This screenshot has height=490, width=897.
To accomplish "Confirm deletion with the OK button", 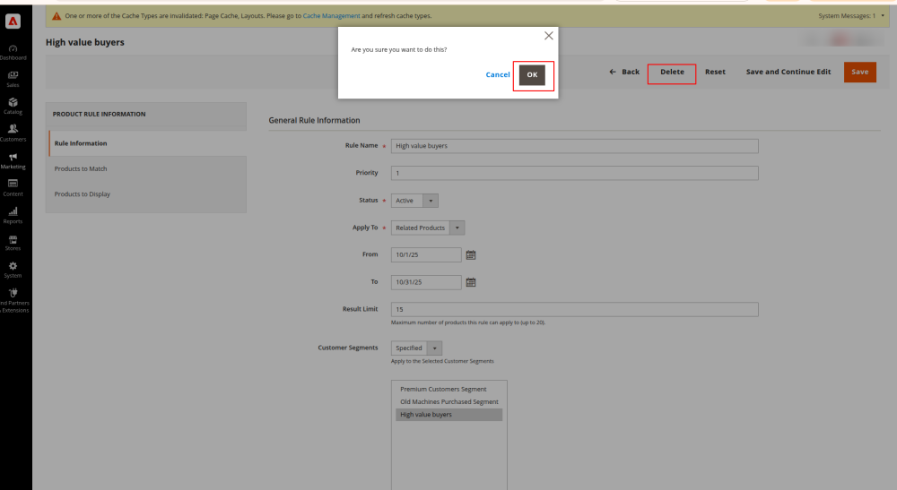I will 532,75.
